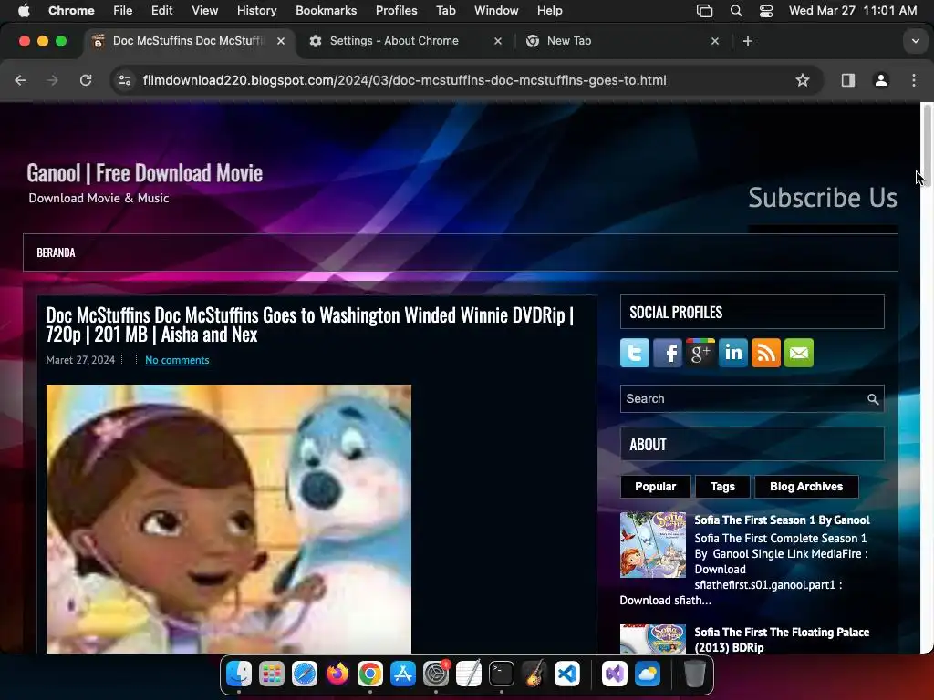
Task: Select the Popular tab in sidebar
Action: 655,487
